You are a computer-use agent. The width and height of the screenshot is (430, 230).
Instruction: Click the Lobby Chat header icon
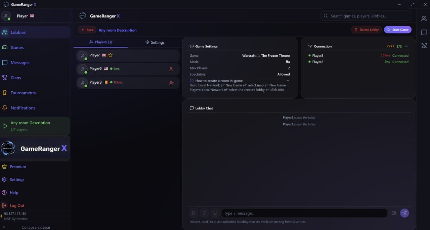coord(191,108)
